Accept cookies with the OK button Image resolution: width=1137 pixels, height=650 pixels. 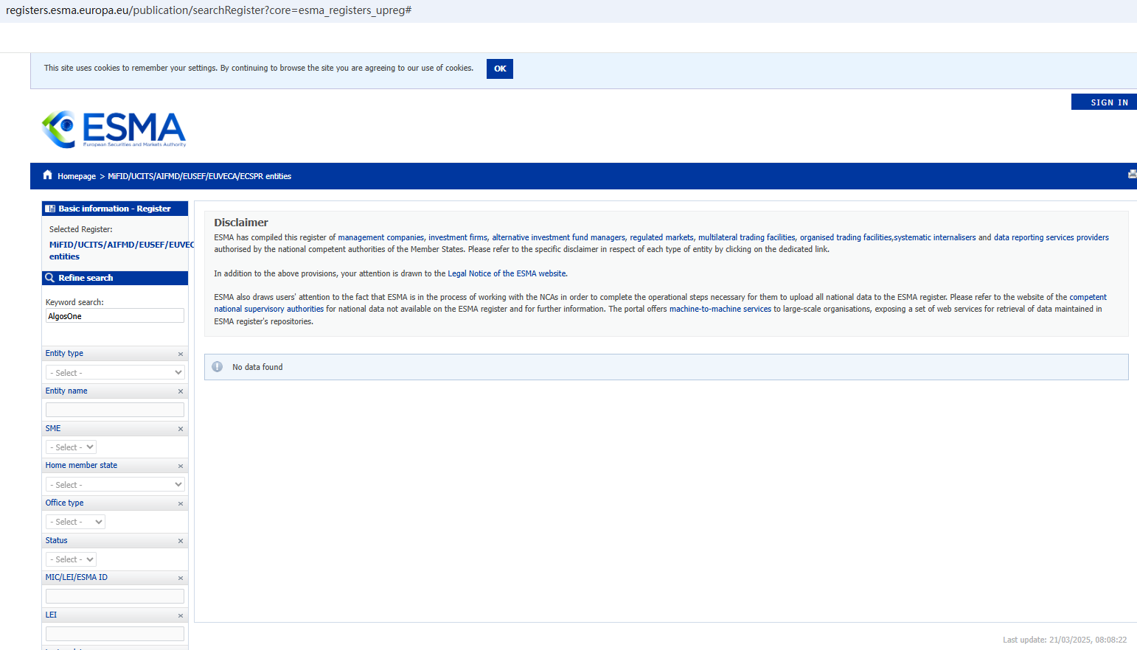(499, 69)
